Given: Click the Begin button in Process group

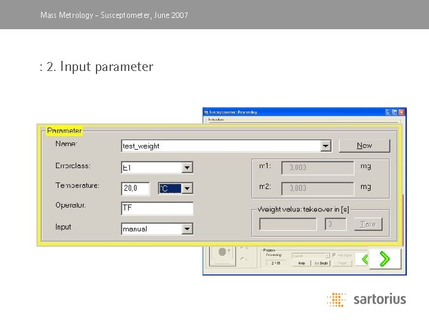Looking at the screenshot, I should coord(321,263).
